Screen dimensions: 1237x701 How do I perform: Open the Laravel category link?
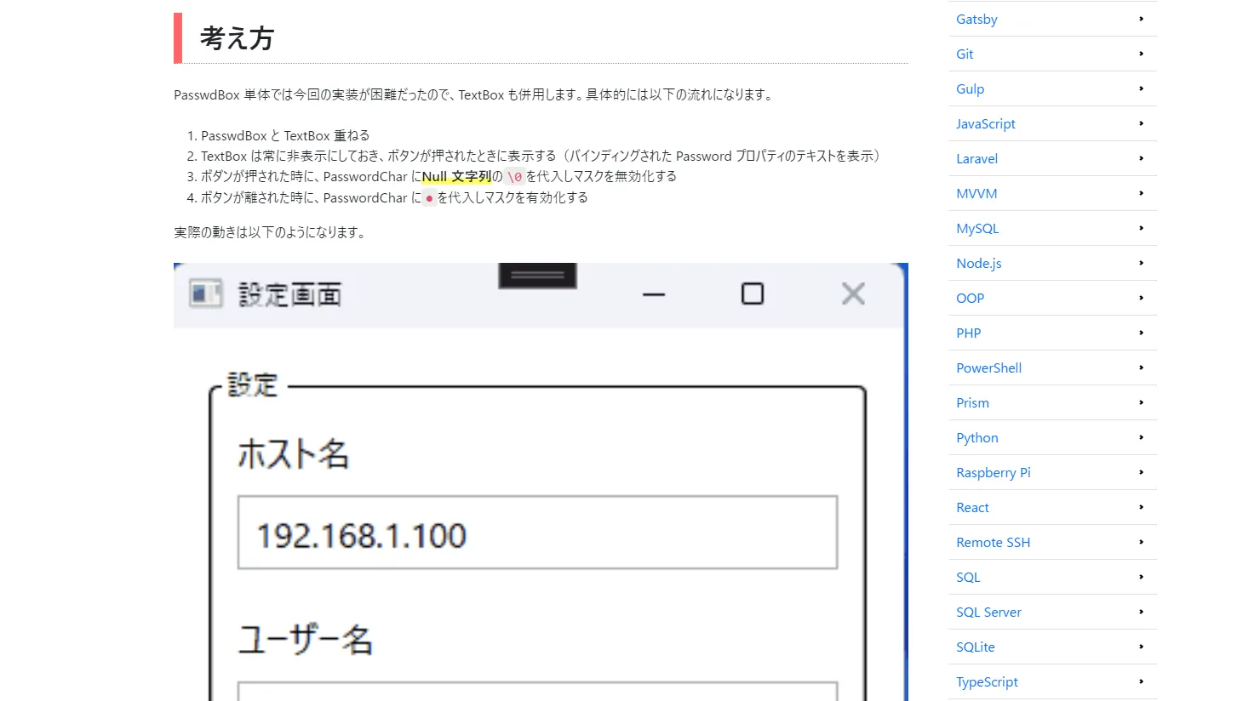click(976, 158)
